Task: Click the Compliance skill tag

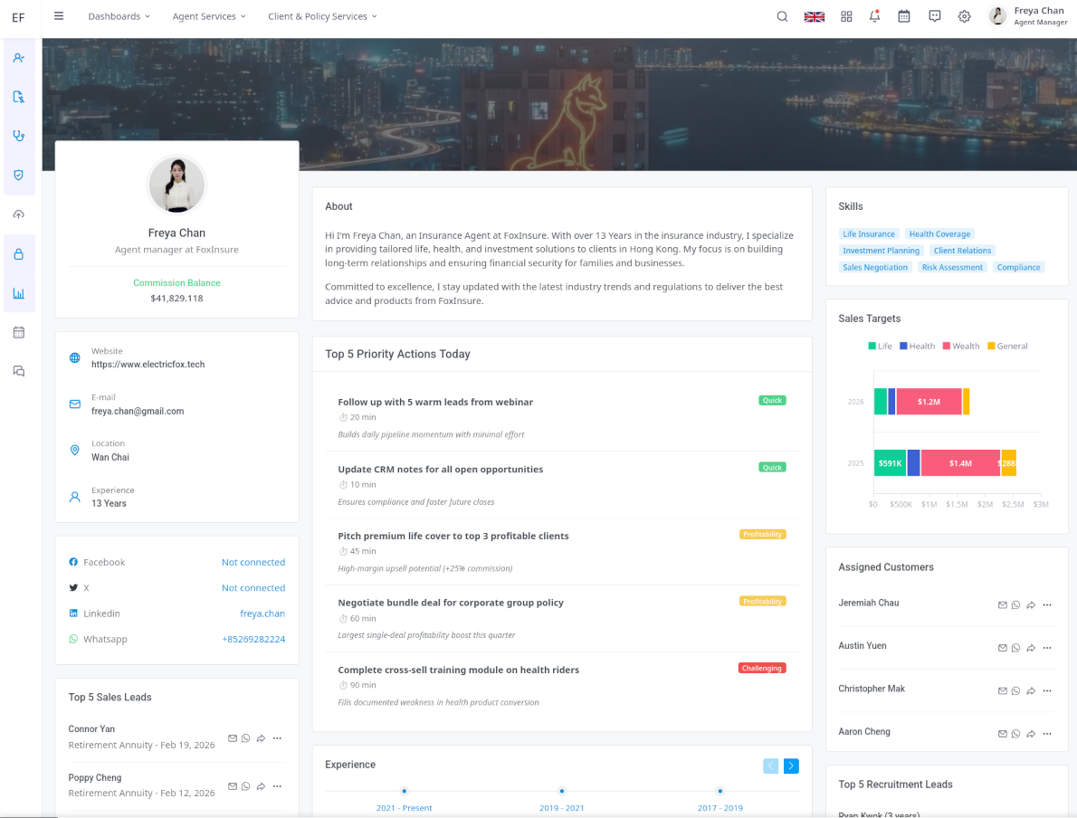Action: coord(1018,267)
